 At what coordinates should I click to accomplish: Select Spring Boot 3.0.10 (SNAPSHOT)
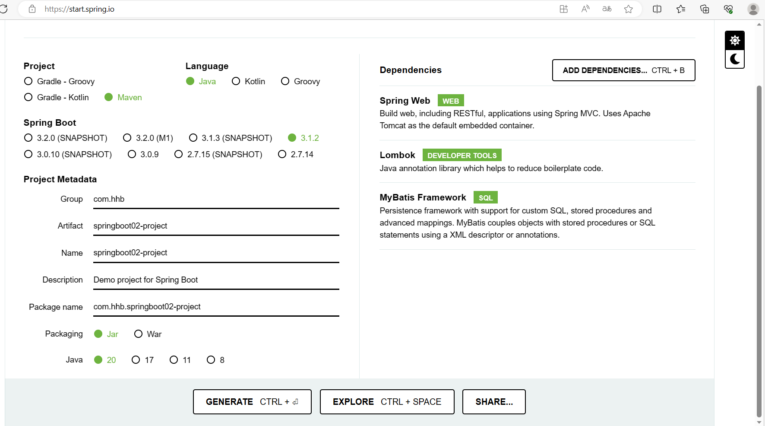coord(68,154)
